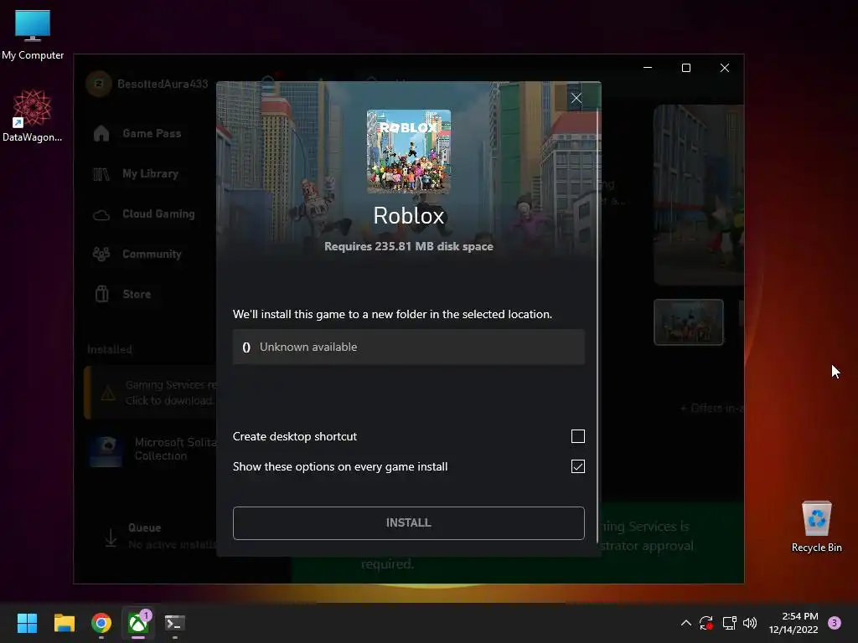The width and height of the screenshot is (858, 643).
Task: Open the install location selector showing Unknown available
Action: pos(409,347)
